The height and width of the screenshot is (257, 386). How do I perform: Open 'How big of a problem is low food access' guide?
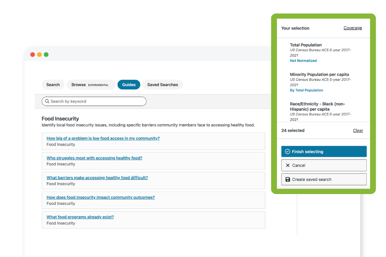click(x=103, y=138)
